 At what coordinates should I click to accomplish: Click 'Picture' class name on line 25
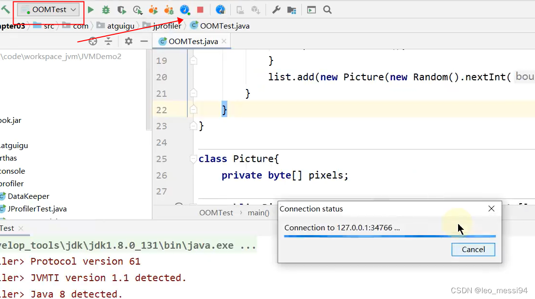coord(253,159)
